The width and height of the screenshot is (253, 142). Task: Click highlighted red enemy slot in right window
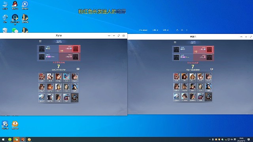(204, 50)
